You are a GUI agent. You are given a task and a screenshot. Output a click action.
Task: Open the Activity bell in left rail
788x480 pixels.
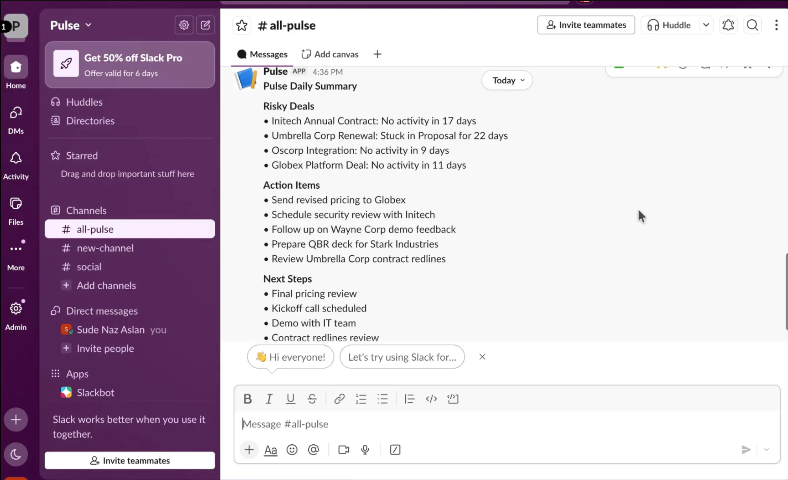pyautogui.click(x=16, y=166)
